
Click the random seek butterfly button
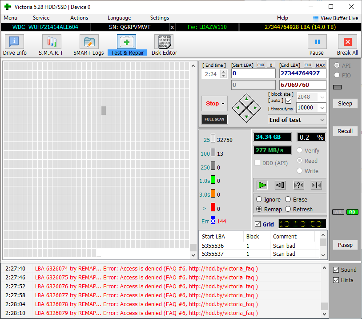(x=298, y=185)
